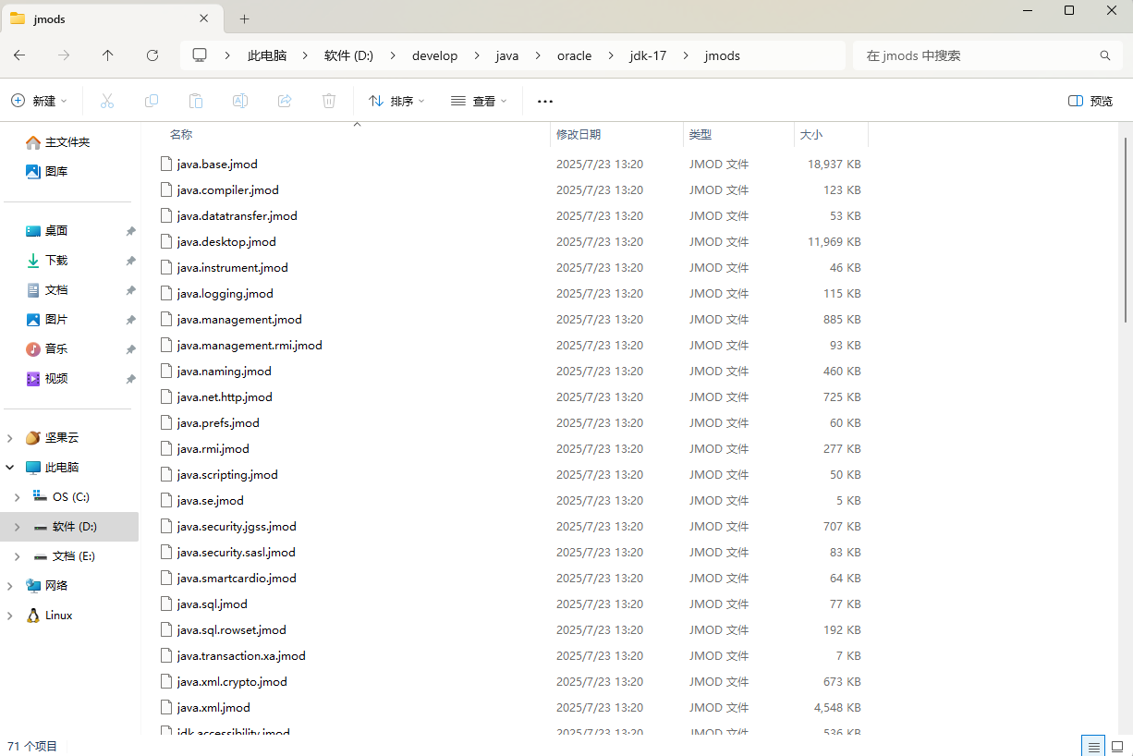The height and width of the screenshot is (756, 1133).
Task: Go up one folder level
Action: 108,55
